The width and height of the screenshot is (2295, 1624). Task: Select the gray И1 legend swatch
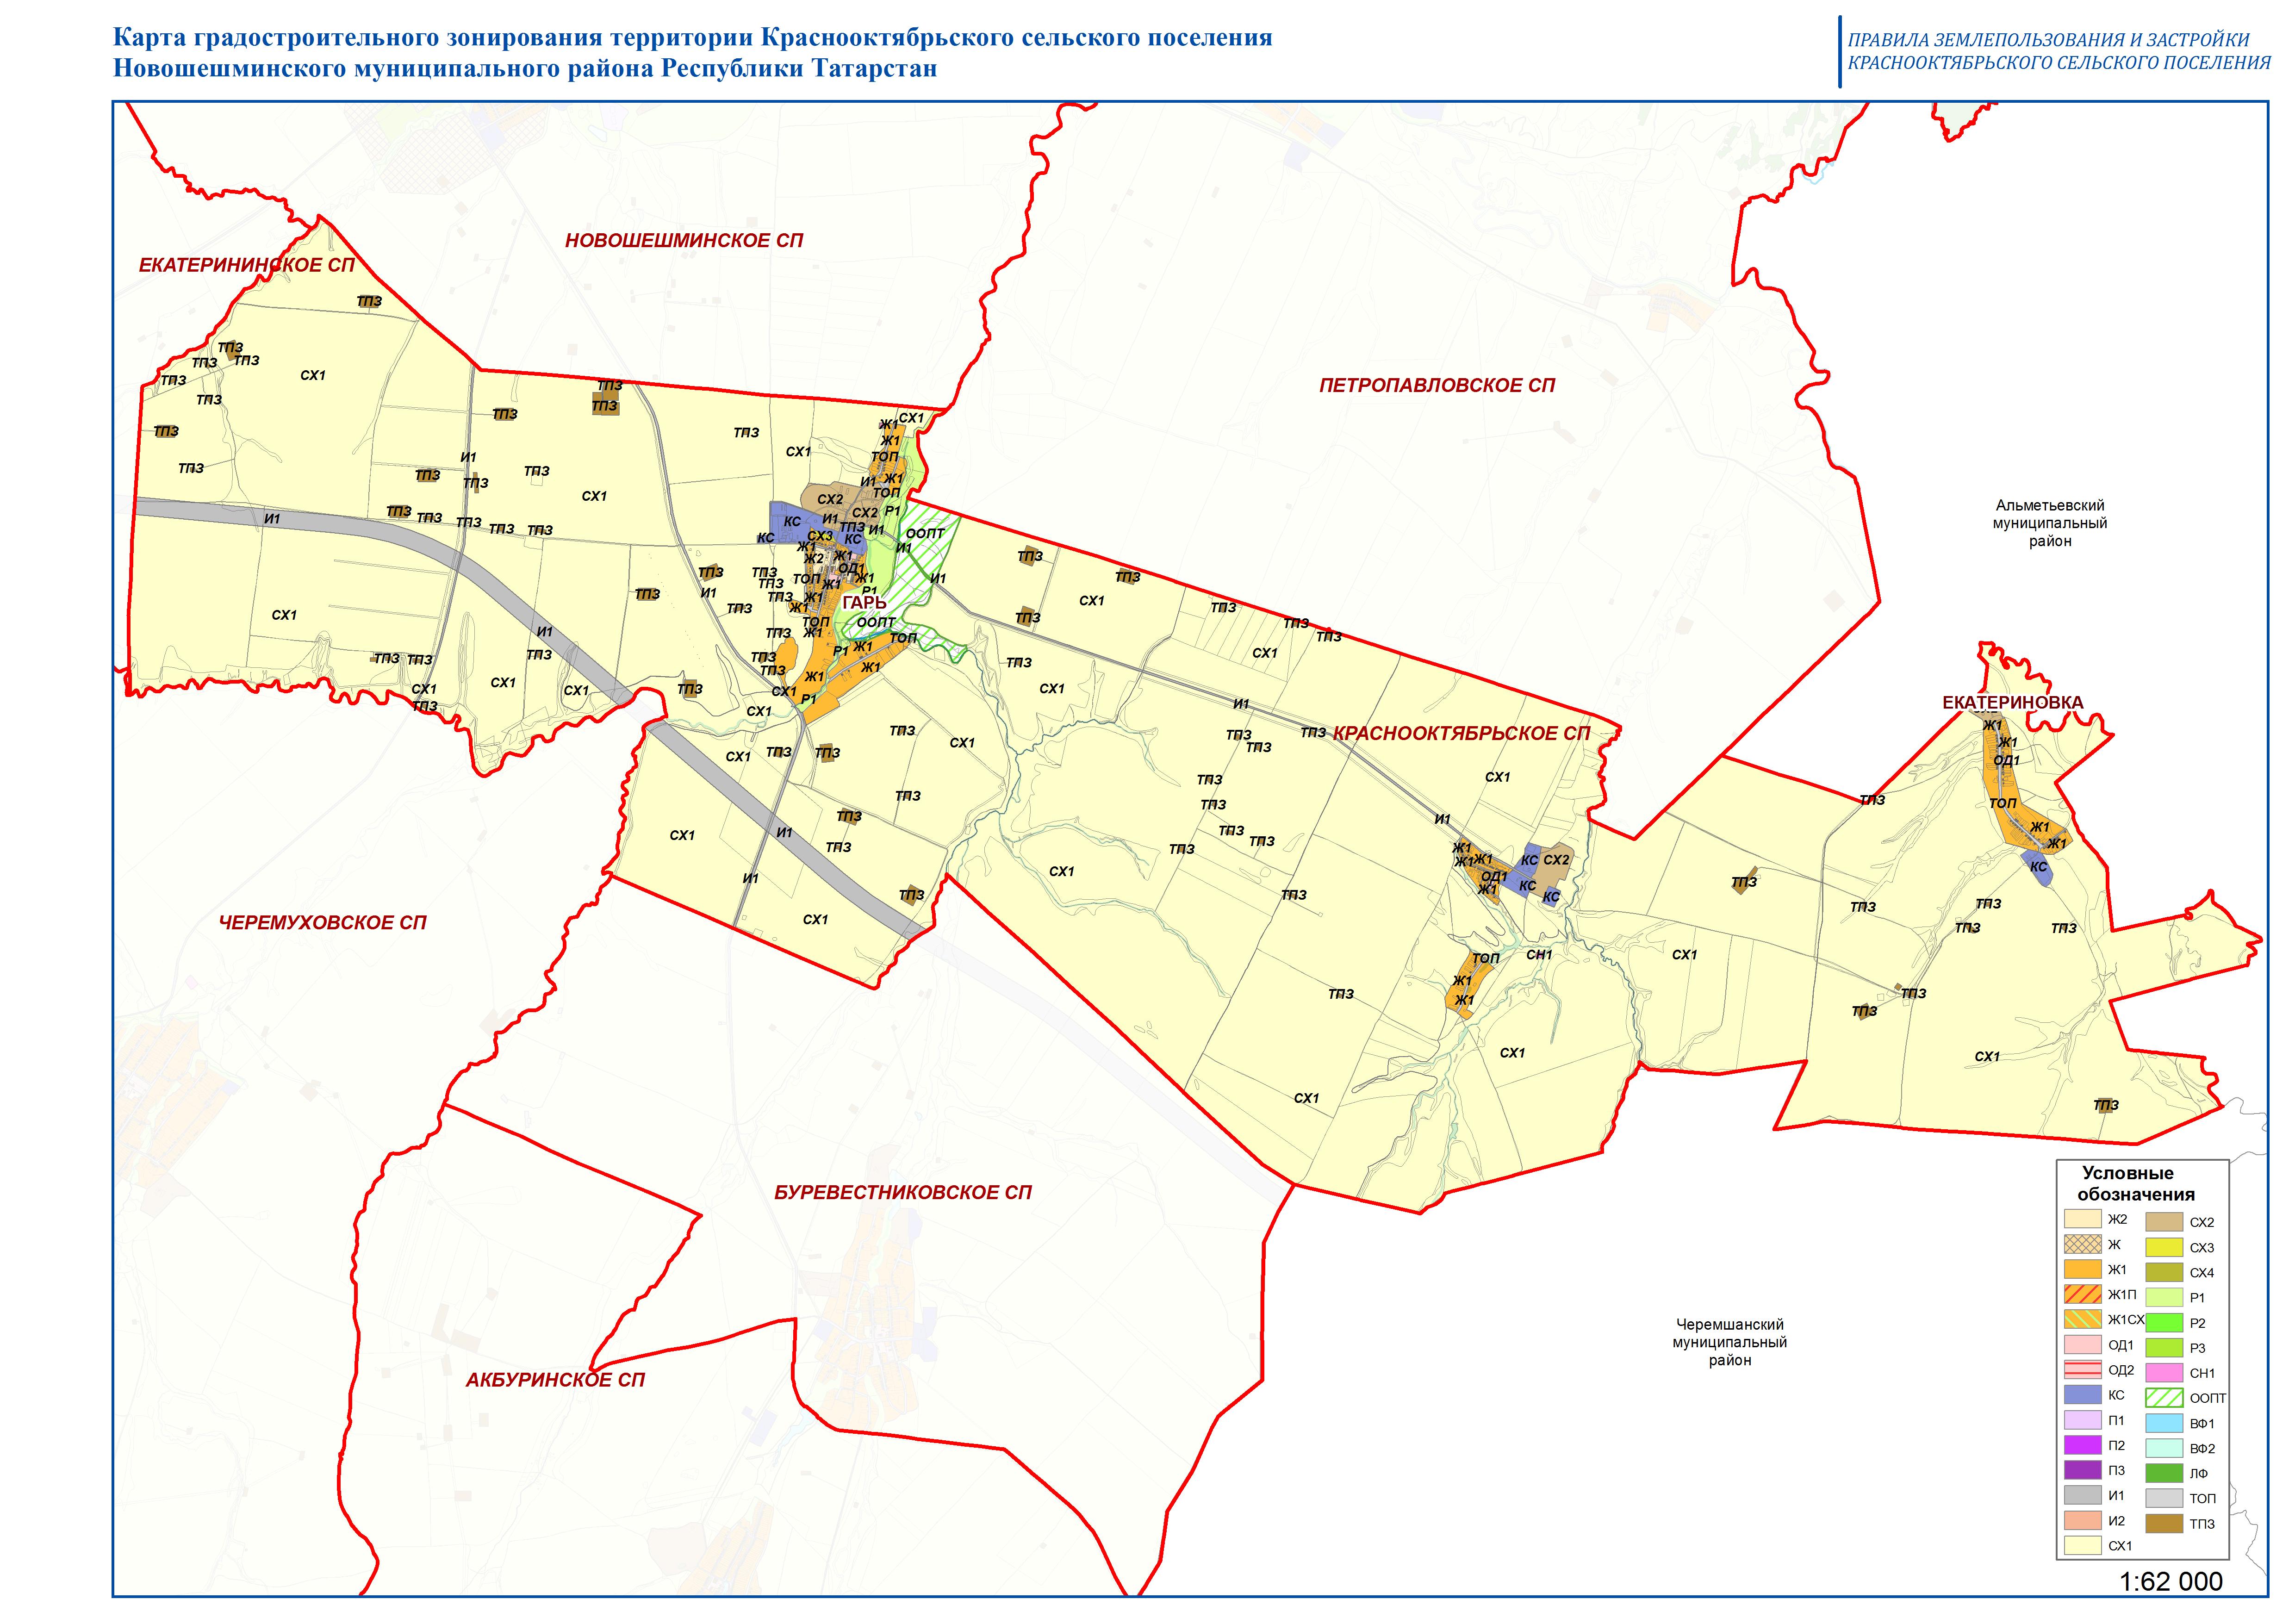click(x=2082, y=1495)
